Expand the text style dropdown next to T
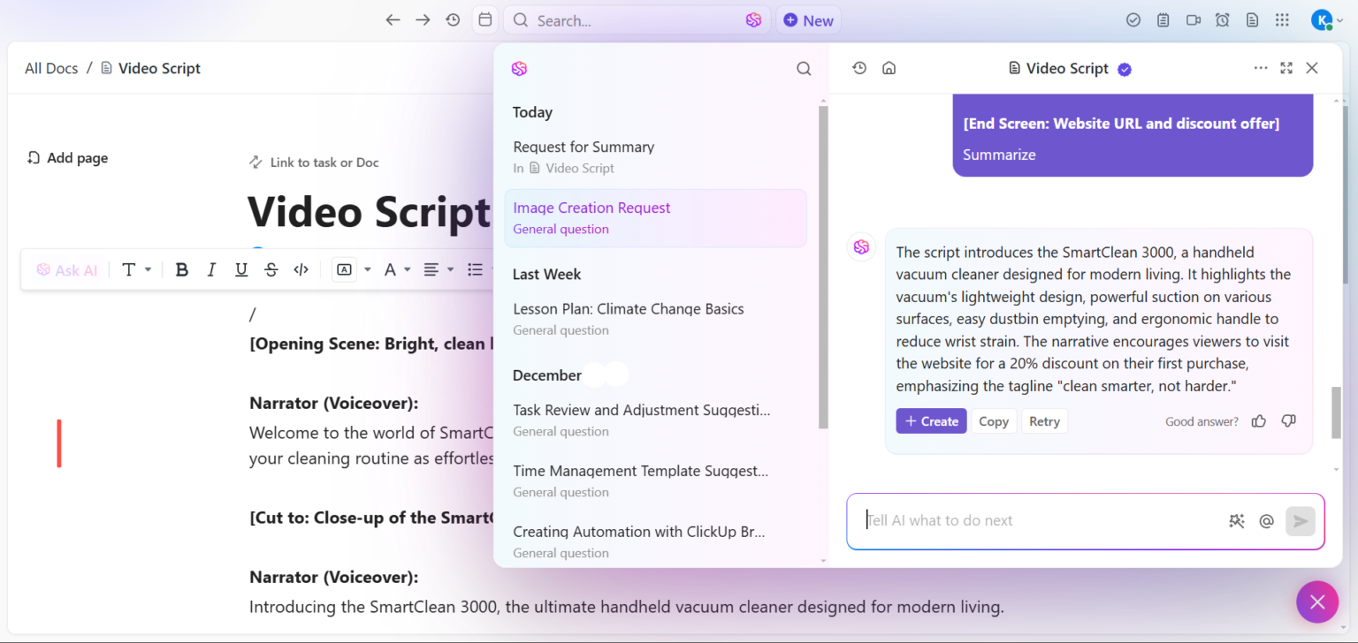Image resolution: width=1358 pixels, height=643 pixels. (x=147, y=269)
